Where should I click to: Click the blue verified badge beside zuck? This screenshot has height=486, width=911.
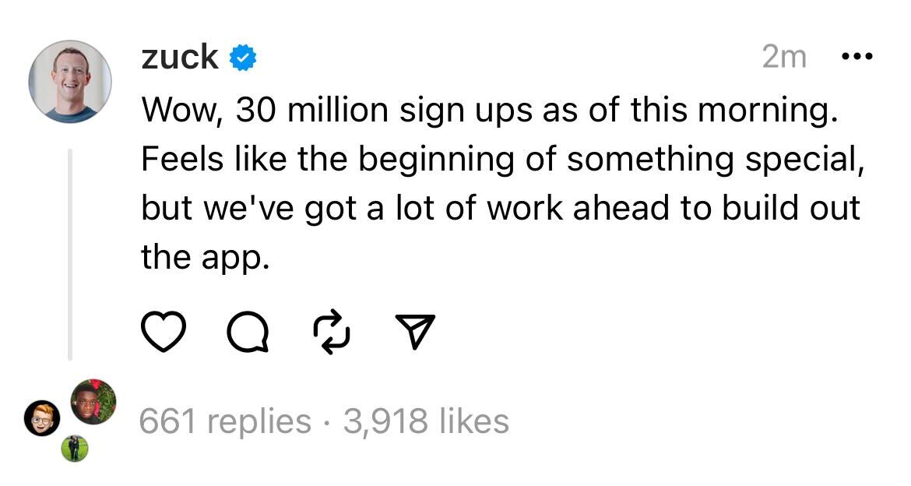click(x=243, y=58)
